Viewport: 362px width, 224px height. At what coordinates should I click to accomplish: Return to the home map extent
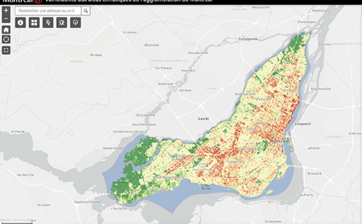(x=6, y=30)
